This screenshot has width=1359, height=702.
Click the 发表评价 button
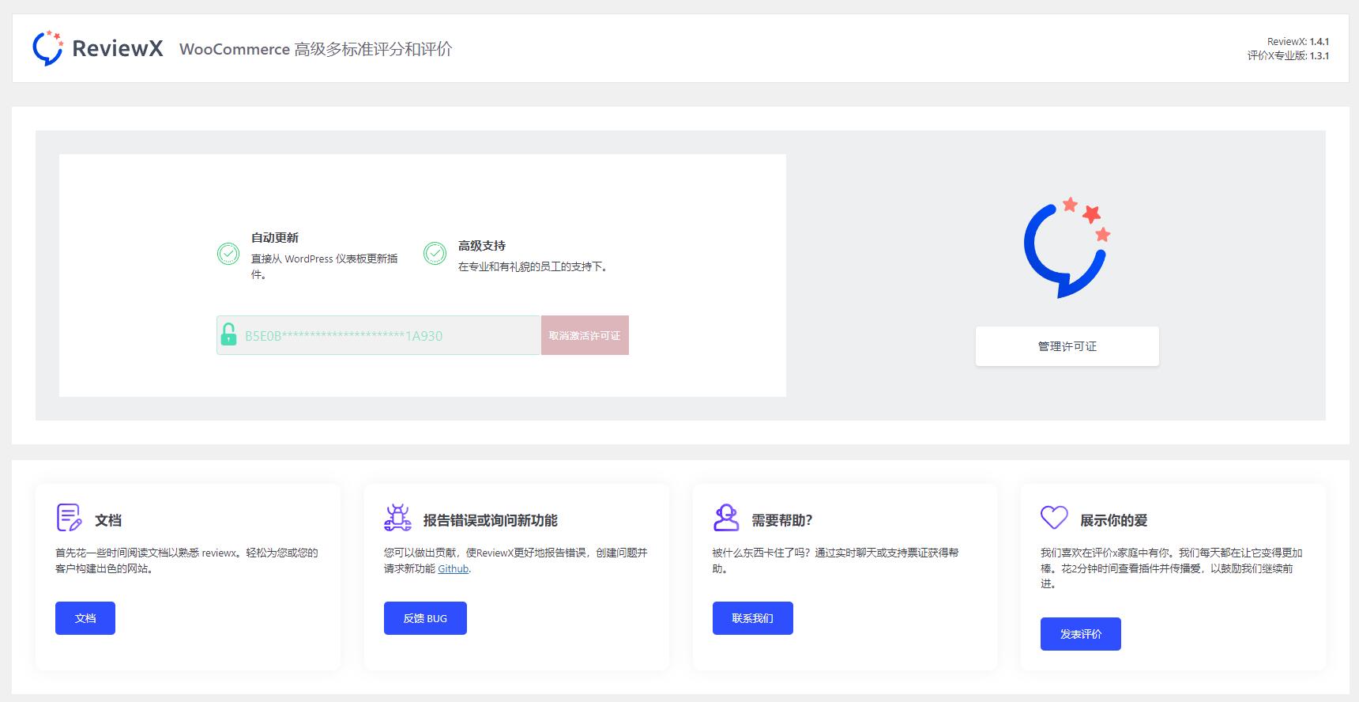tap(1080, 634)
